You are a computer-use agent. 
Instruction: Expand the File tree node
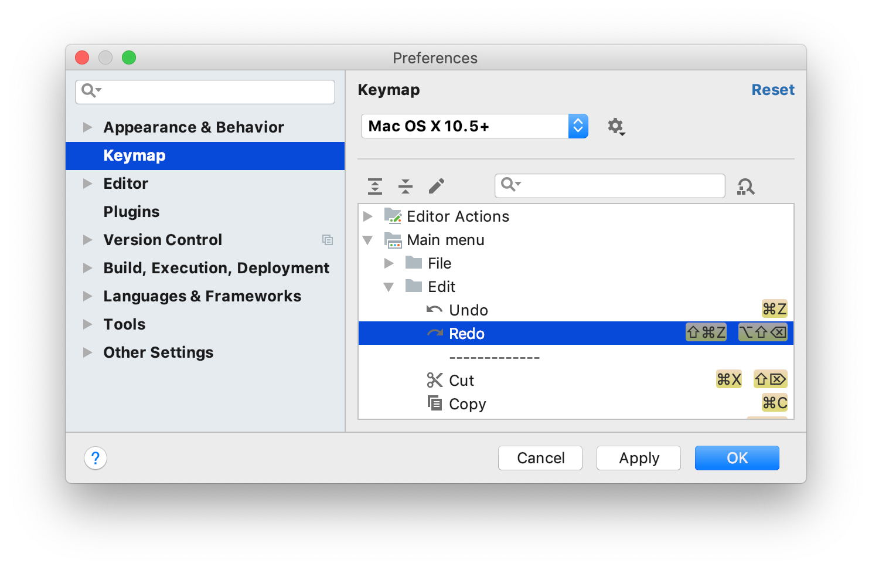pos(389,263)
